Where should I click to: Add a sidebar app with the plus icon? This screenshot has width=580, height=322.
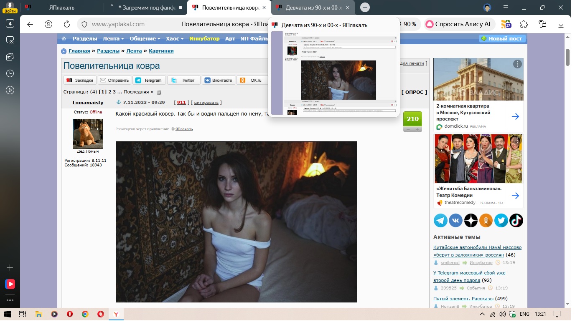10,267
